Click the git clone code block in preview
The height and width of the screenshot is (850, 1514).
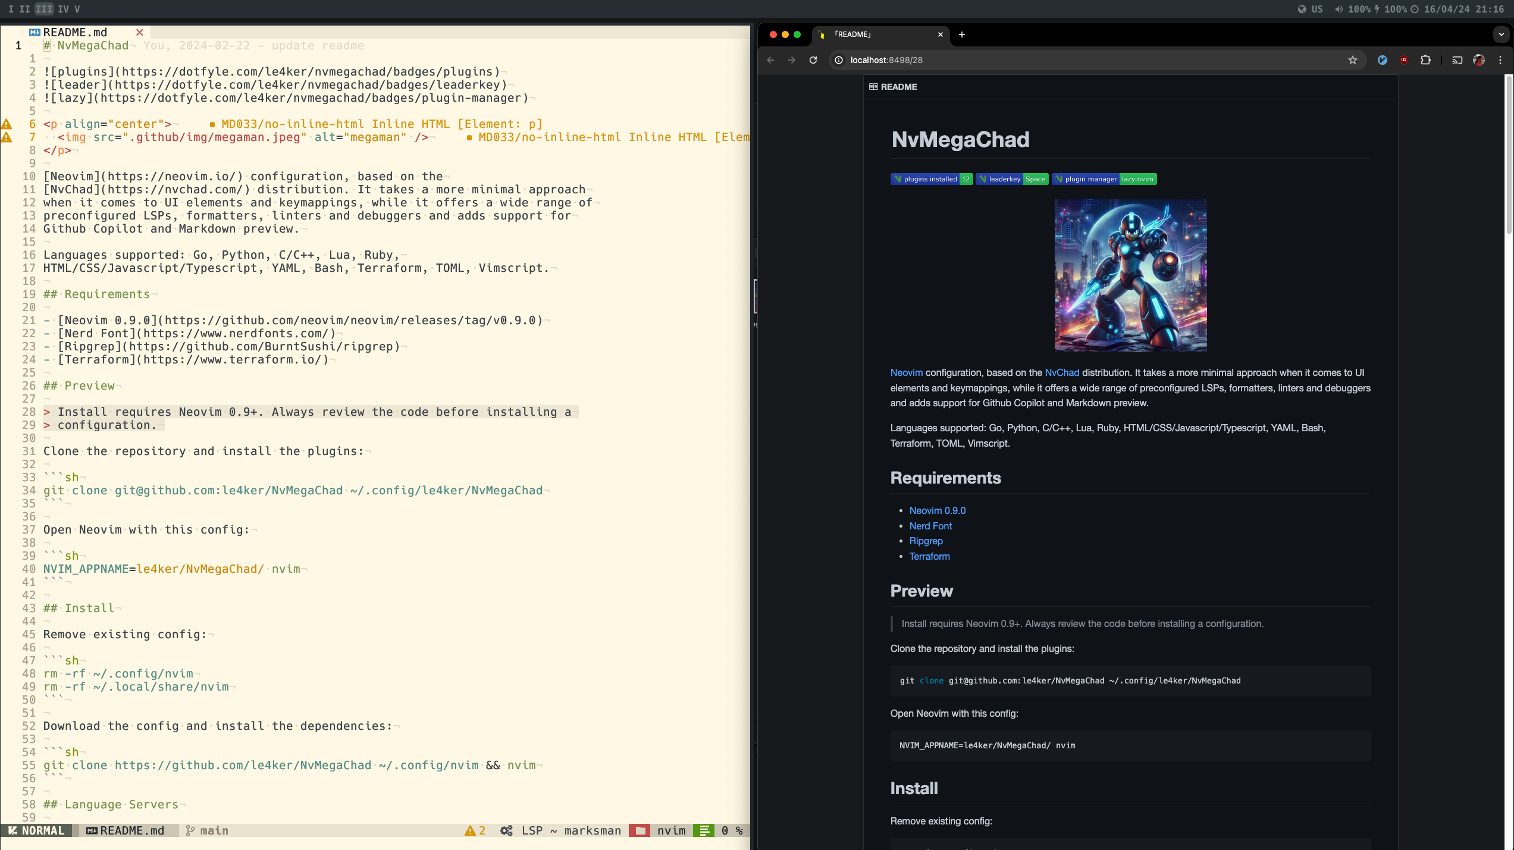pos(1131,681)
